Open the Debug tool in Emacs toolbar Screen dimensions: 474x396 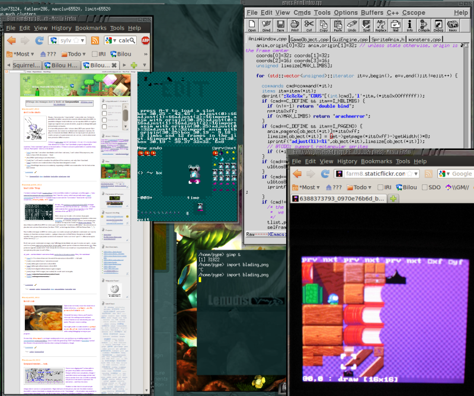pyautogui.click(x=438, y=25)
